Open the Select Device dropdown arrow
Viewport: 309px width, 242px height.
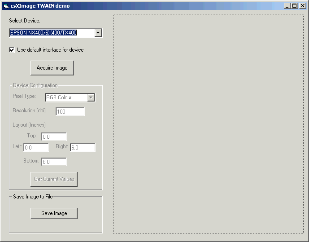[x=98, y=33]
